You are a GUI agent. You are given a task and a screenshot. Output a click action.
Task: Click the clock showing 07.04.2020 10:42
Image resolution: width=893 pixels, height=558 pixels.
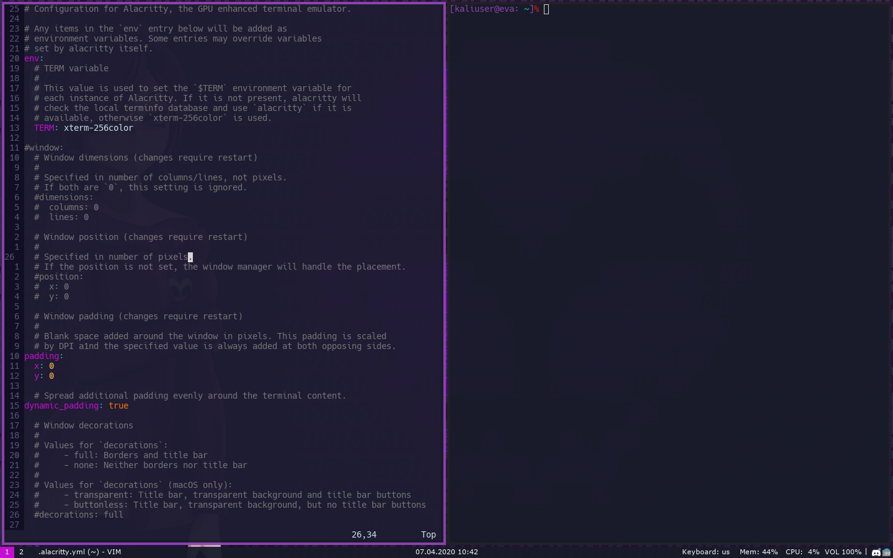click(x=446, y=552)
